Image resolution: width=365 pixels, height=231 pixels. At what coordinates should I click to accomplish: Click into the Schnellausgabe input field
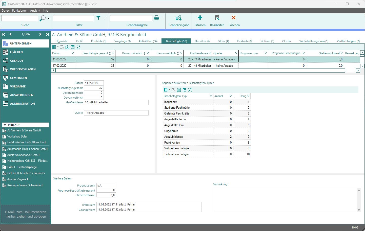pyautogui.click(x=131, y=18)
